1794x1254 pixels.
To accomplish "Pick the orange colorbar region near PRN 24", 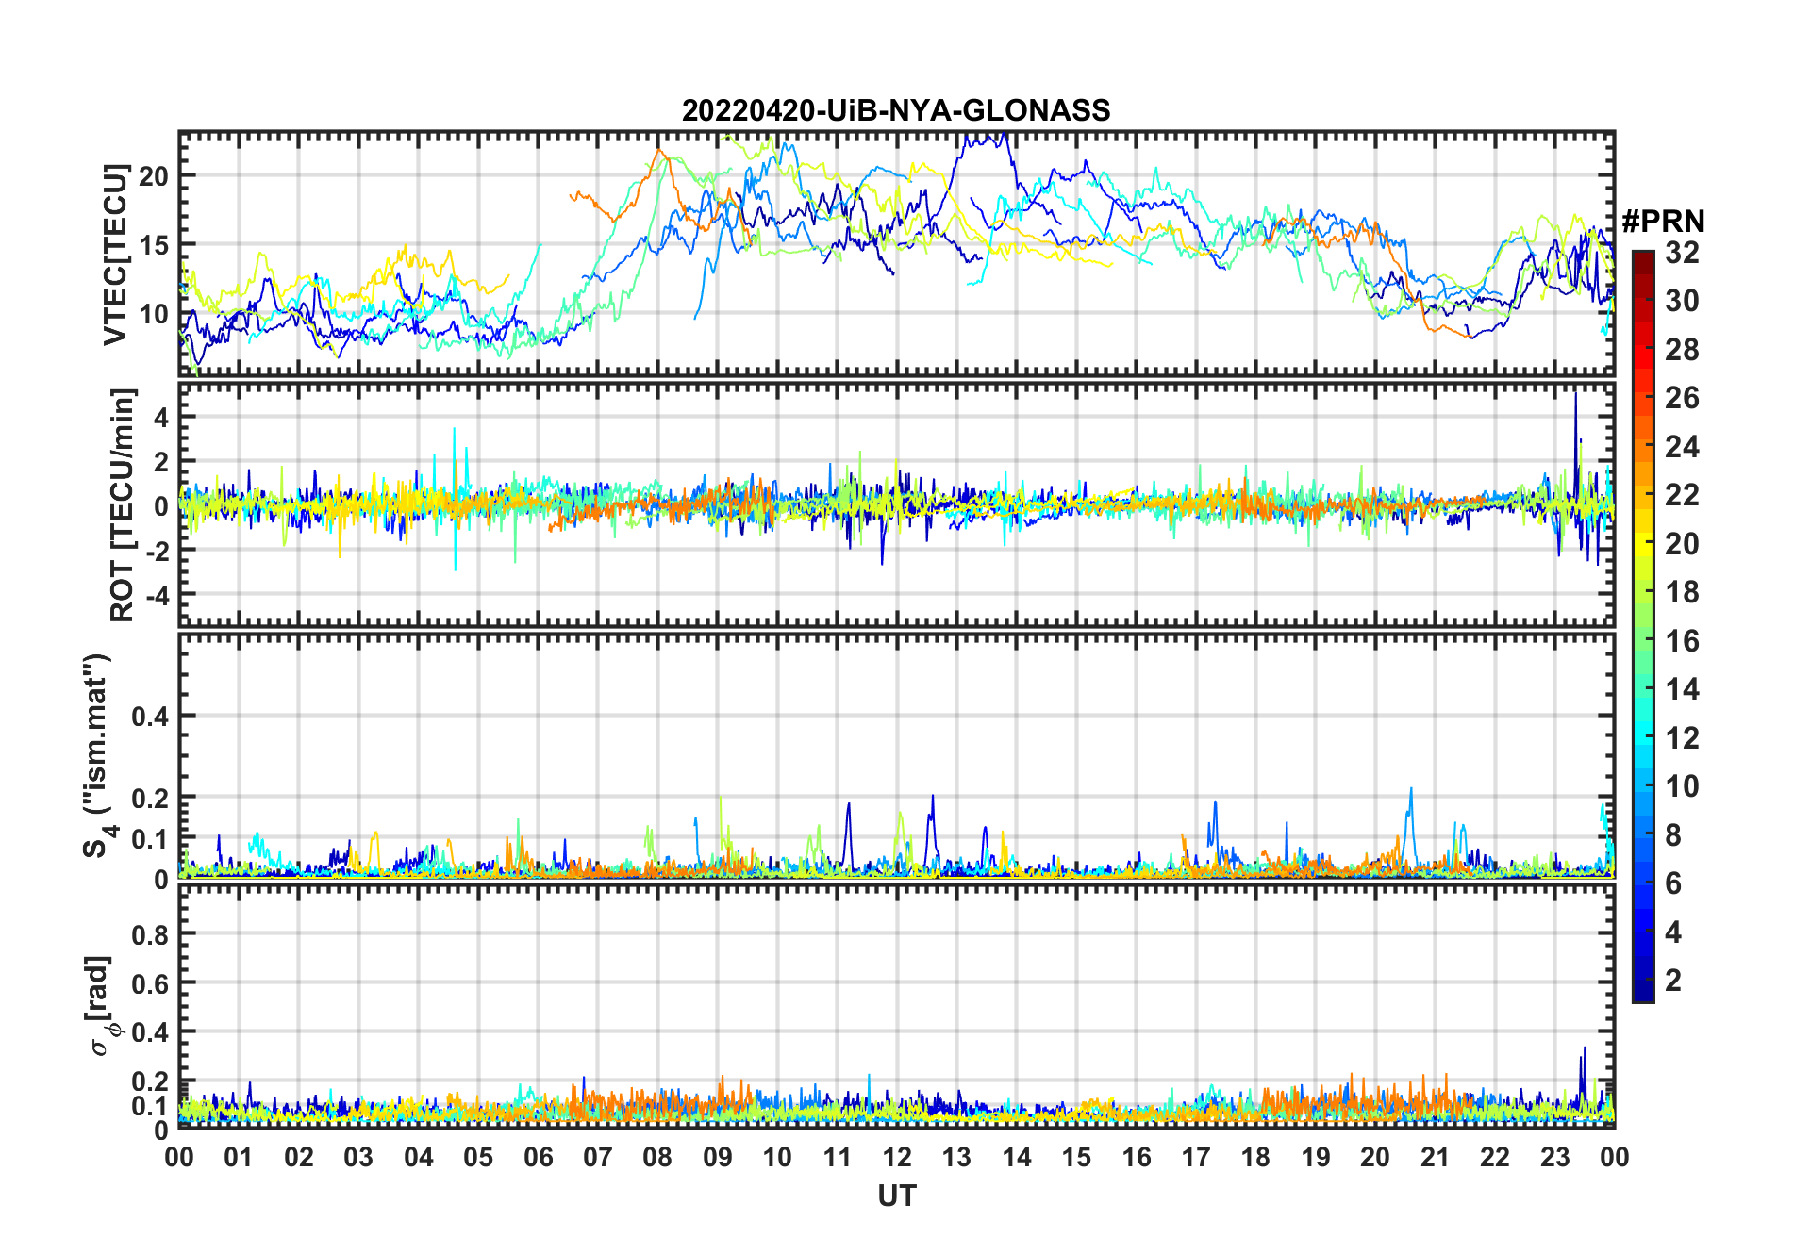I will (x=1642, y=447).
